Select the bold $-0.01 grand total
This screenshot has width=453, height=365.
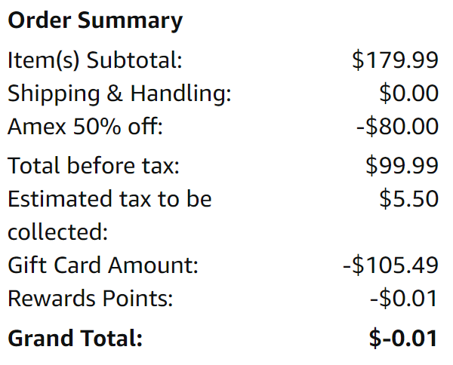coord(403,339)
